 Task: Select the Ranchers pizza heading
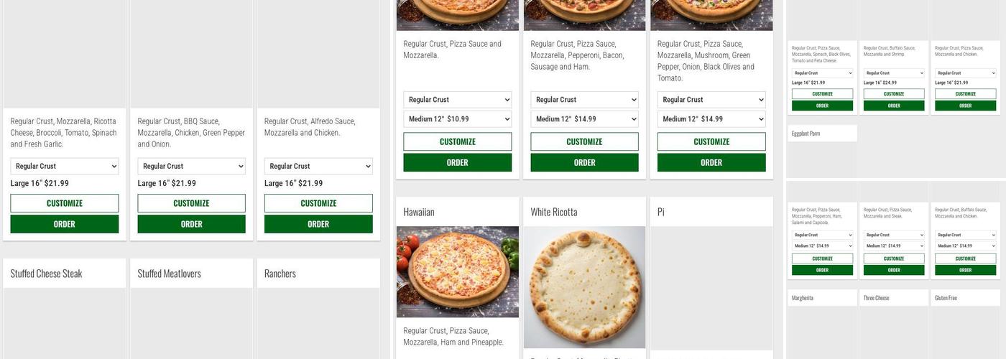click(x=280, y=274)
